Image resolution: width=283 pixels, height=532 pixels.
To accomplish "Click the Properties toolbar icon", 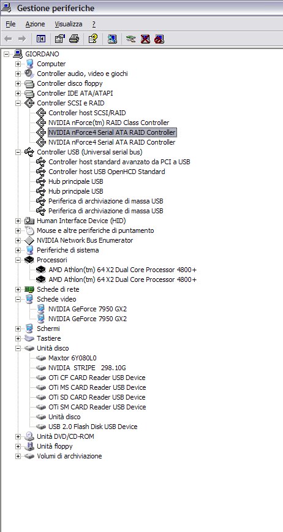I will click(59, 39).
